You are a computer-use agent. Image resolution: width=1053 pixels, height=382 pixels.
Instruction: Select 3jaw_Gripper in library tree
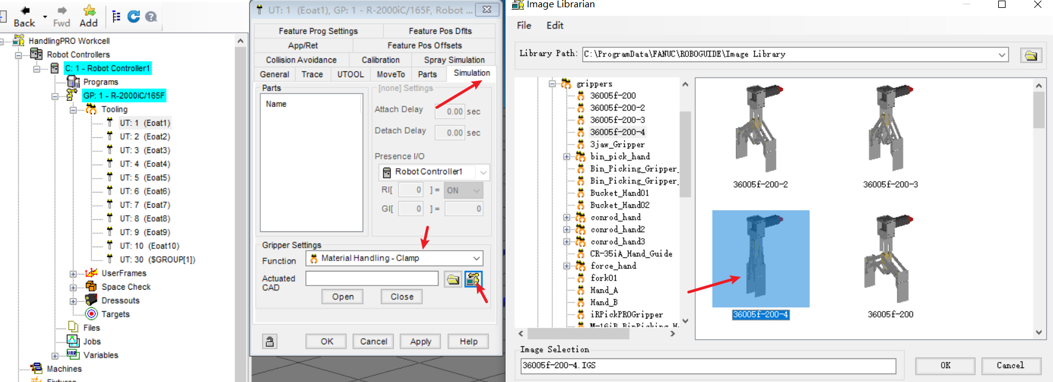(617, 145)
